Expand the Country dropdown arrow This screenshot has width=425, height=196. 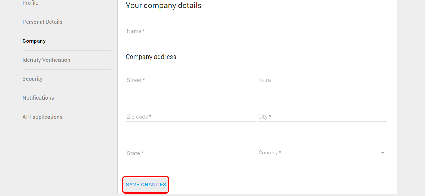pos(383,153)
